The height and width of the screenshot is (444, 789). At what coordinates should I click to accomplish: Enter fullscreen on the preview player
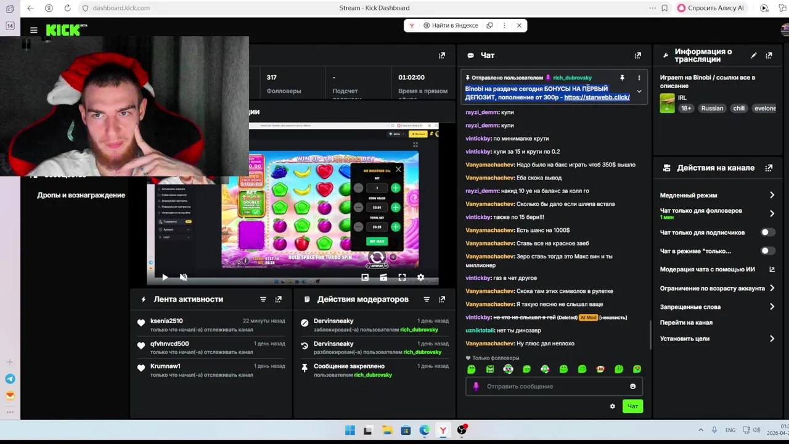pyautogui.click(x=402, y=277)
